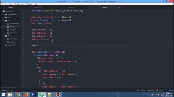
Task: Open the Windows Start button
Action: point(3,95)
